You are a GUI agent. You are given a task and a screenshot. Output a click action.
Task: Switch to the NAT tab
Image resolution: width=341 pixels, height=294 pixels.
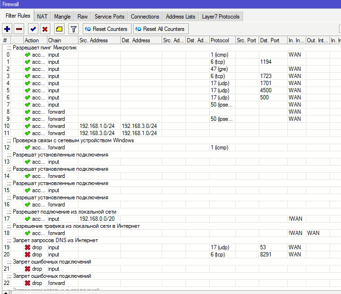(42, 17)
